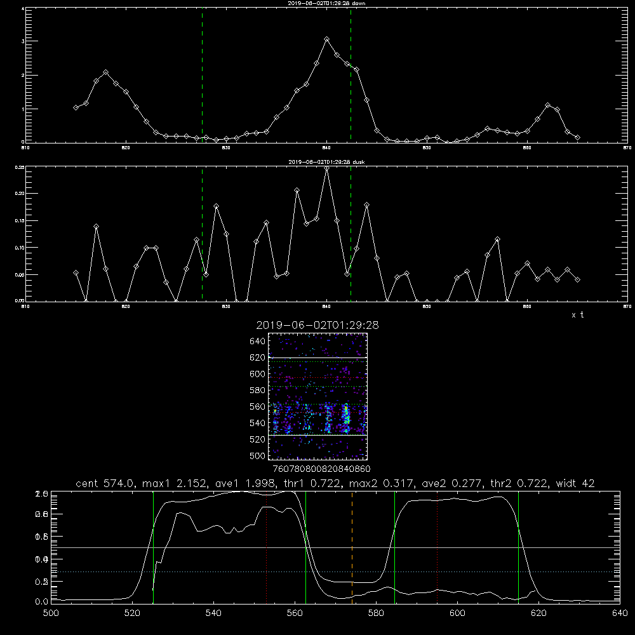
Task: Select the dawn plot peak marker at 840
Action: [x=327, y=39]
